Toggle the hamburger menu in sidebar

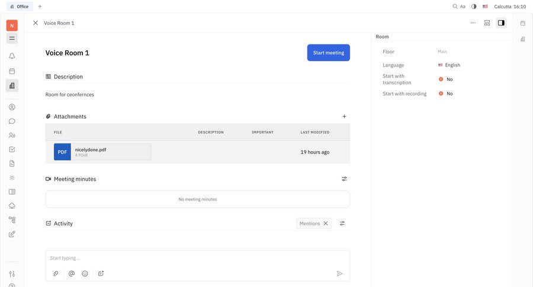pos(12,39)
